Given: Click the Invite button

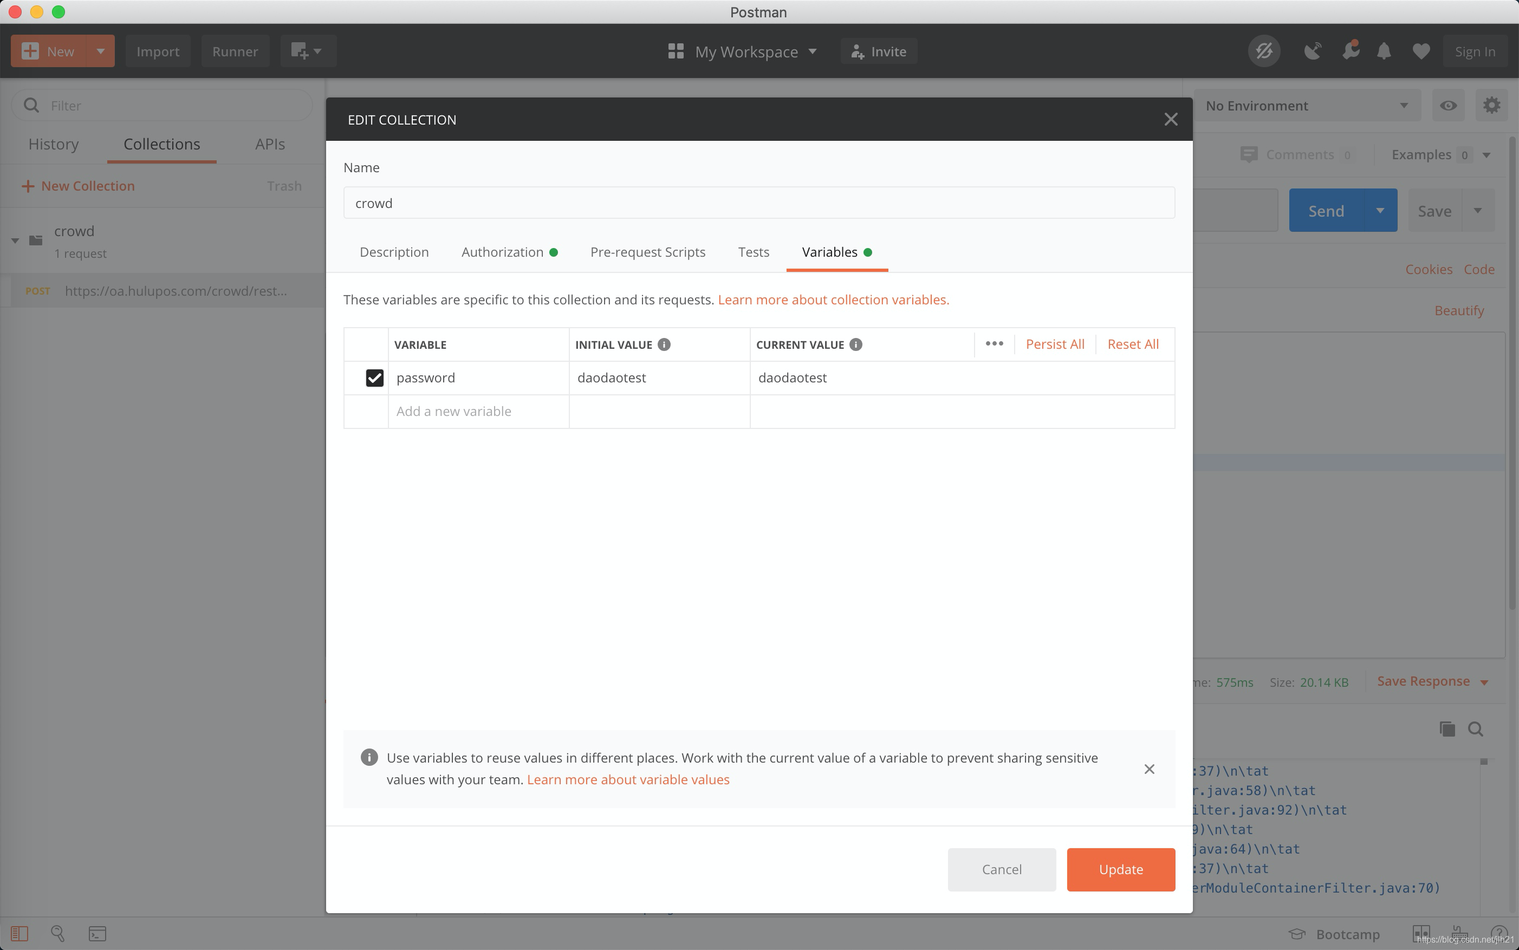Looking at the screenshot, I should [879, 51].
